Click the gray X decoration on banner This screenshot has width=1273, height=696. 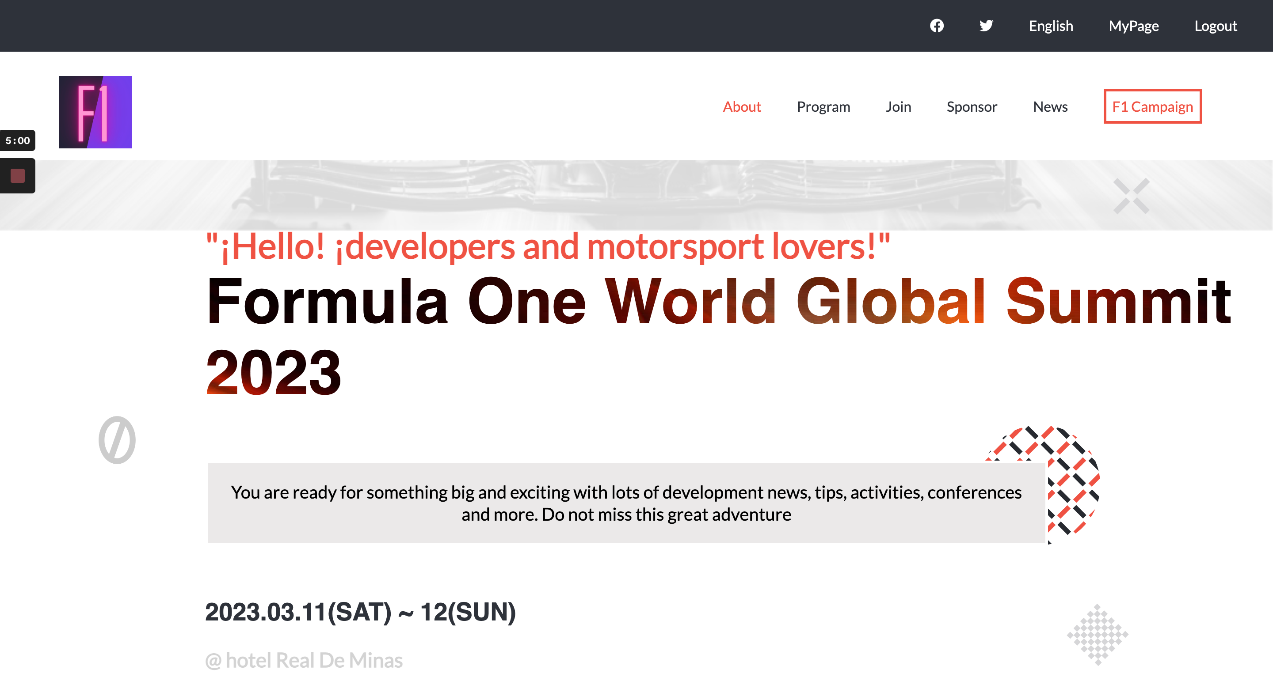(x=1131, y=196)
